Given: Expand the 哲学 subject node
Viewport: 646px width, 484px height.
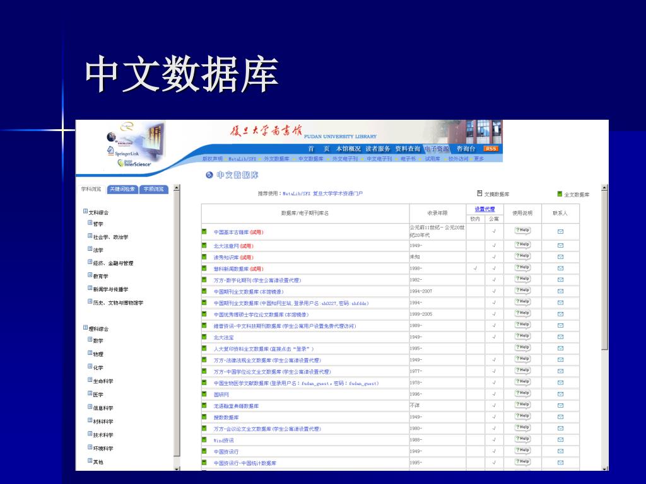Looking at the screenshot, I should (x=90, y=222).
